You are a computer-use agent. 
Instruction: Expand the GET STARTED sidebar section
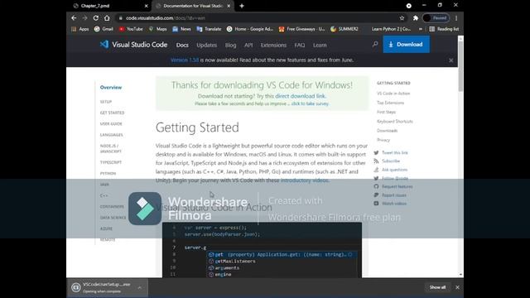[x=113, y=113]
